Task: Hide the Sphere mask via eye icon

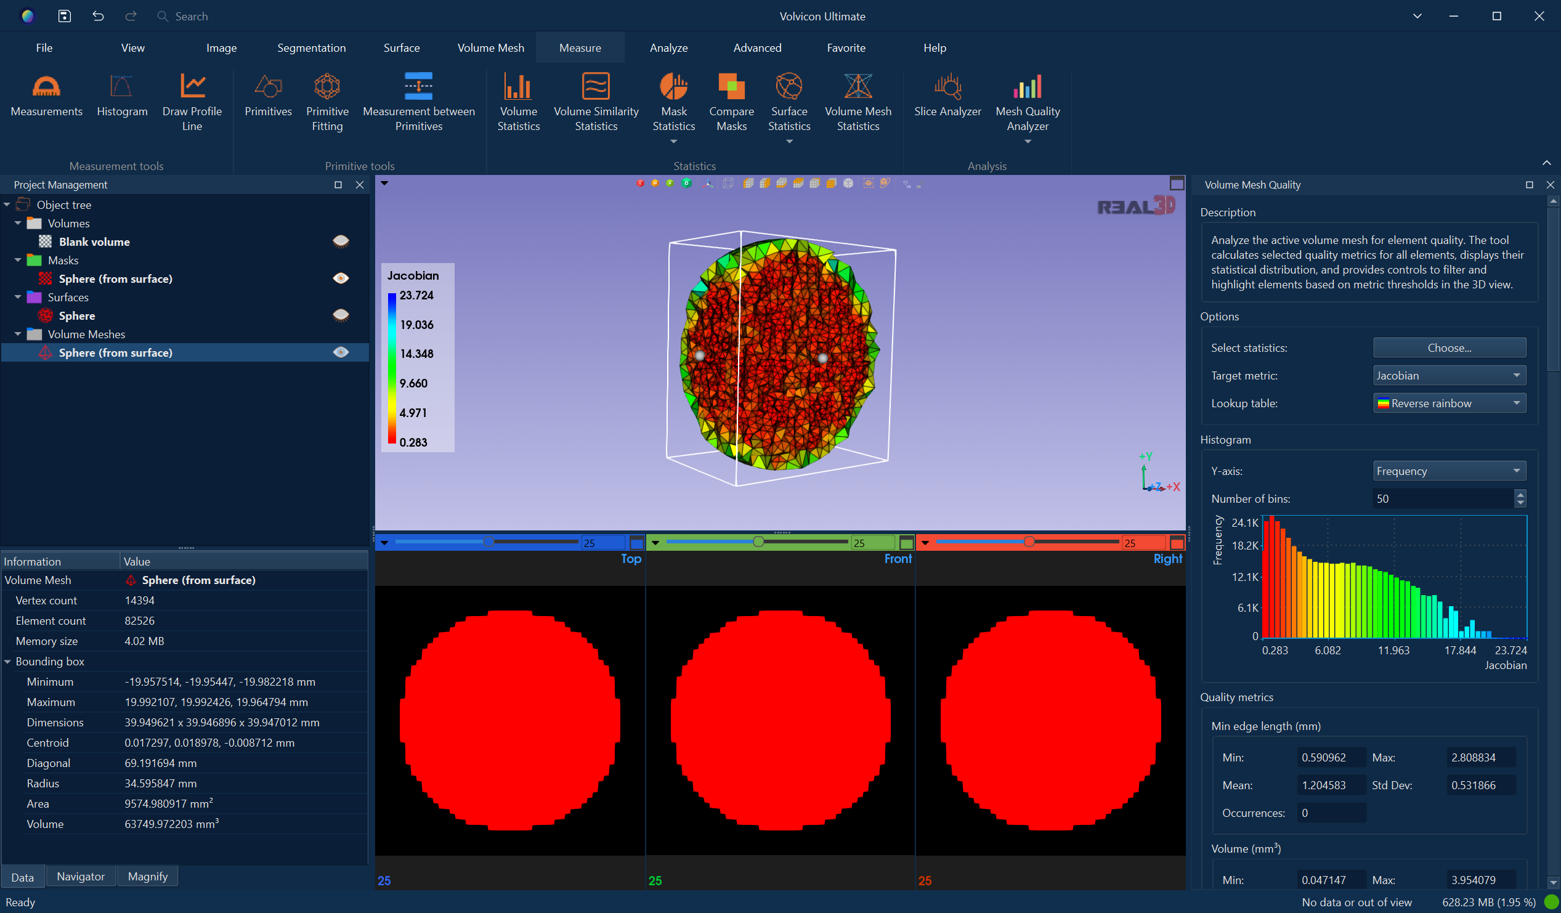Action: (x=341, y=278)
